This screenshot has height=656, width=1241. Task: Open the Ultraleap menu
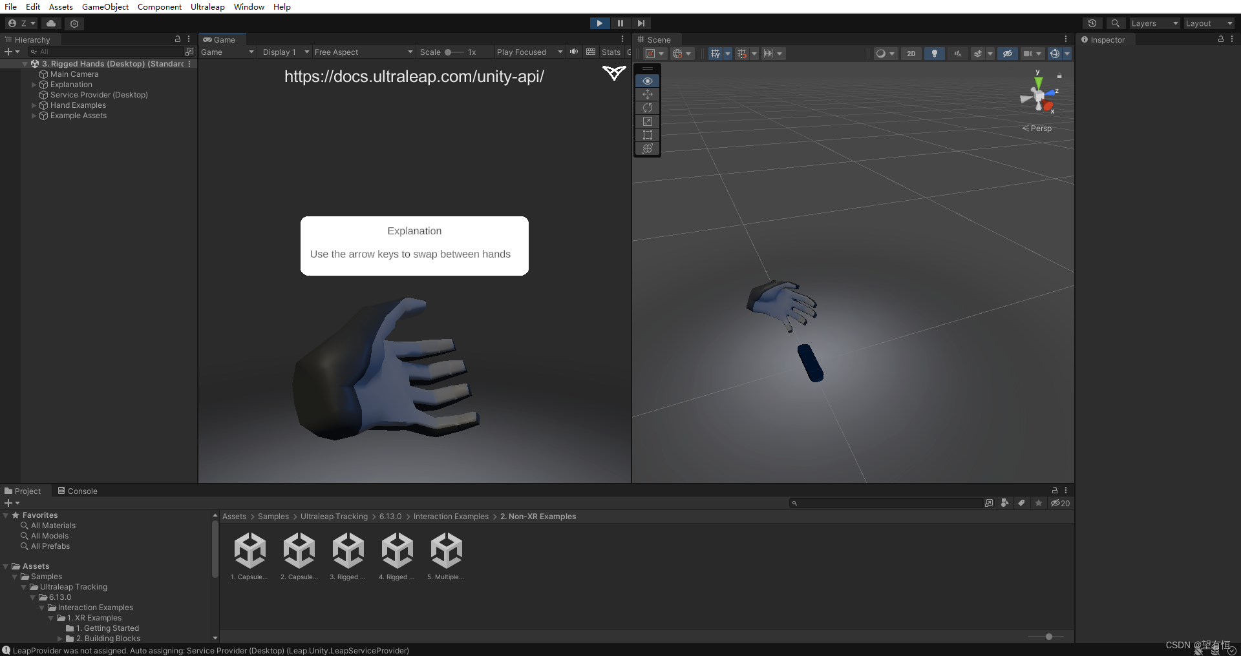click(207, 6)
